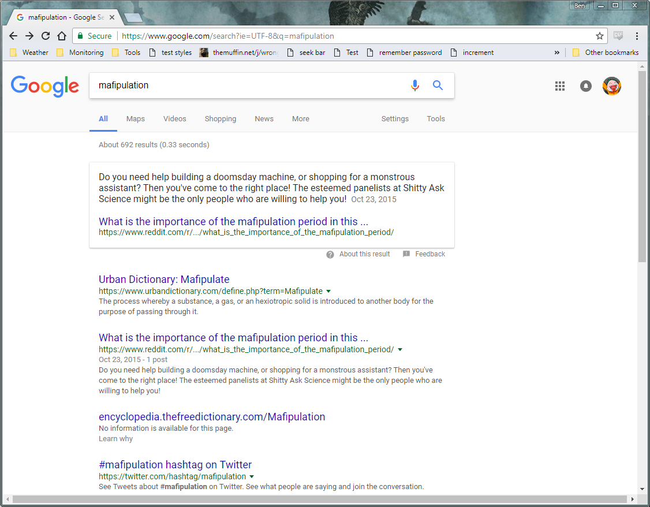Open the home page via the house icon
The image size is (650, 507).
(62, 36)
